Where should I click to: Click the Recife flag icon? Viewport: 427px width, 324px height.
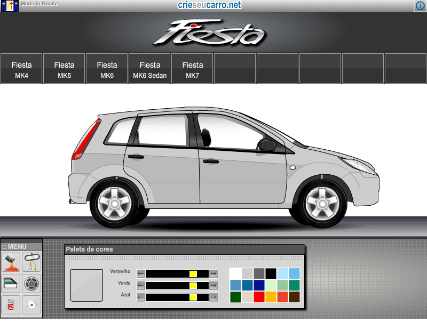pos(10,6)
